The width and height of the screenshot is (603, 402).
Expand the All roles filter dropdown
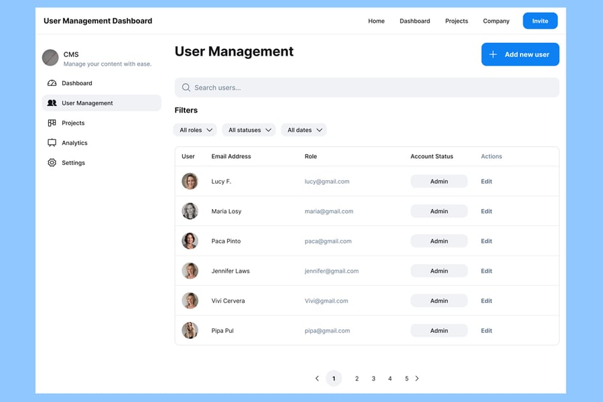[x=196, y=130]
